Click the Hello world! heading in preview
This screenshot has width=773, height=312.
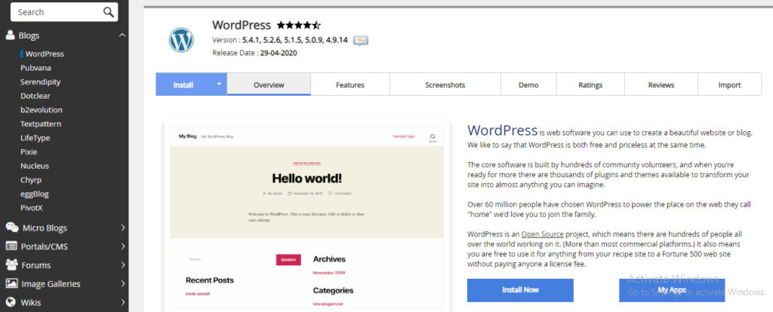tap(306, 178)
